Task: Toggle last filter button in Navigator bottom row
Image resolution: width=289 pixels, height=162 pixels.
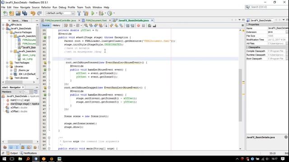Action: click(35, 147)
